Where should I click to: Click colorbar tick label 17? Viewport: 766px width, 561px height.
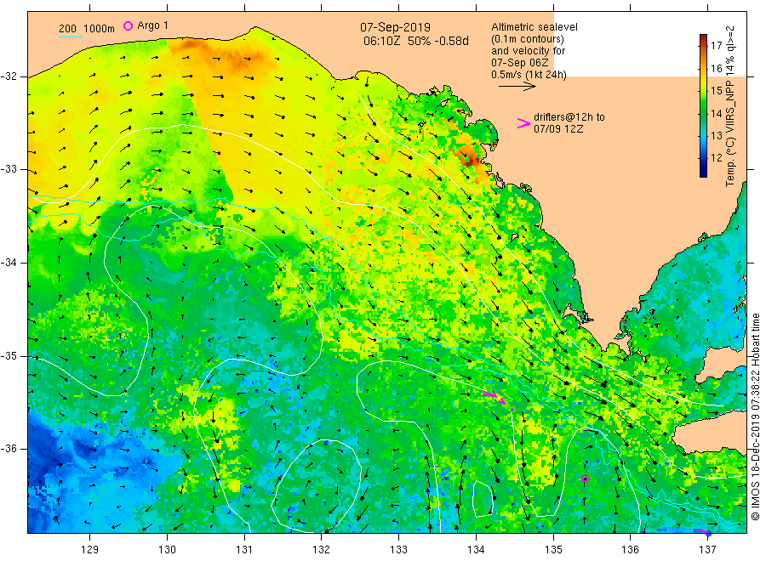[716, 45]
